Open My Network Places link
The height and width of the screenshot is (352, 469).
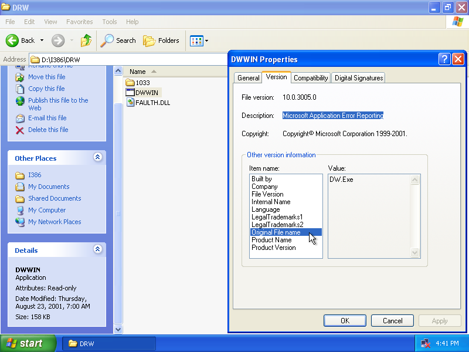pyautogui.click(x=55, y=222)
